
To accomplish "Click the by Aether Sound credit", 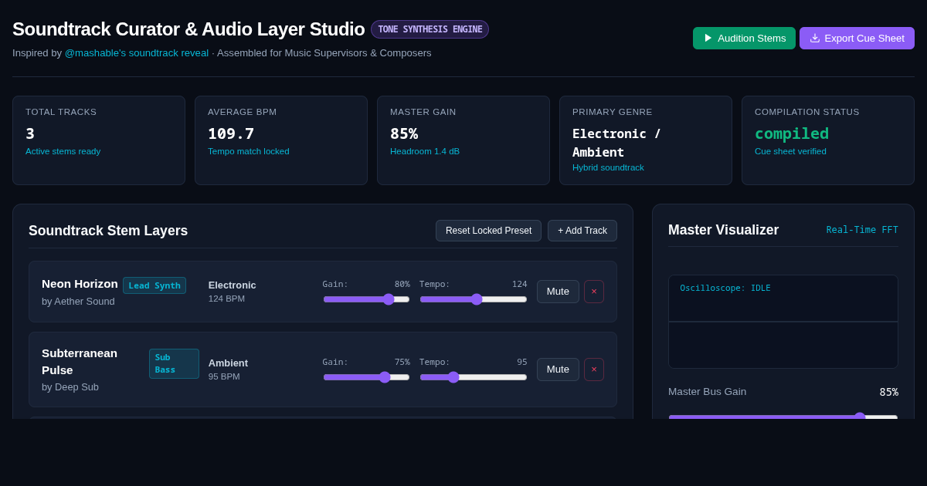I will (78, 302).
